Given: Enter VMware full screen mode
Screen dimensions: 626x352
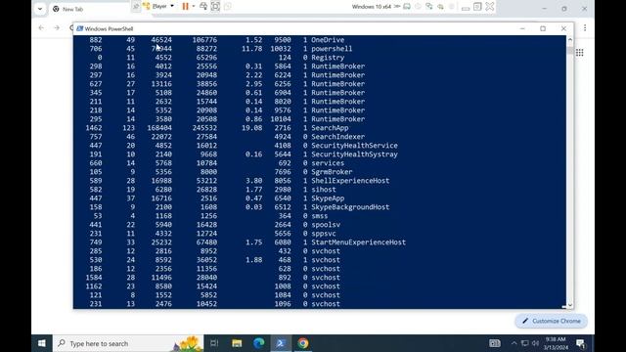Looking at the screenshot, I should click(x=215, y=7).
